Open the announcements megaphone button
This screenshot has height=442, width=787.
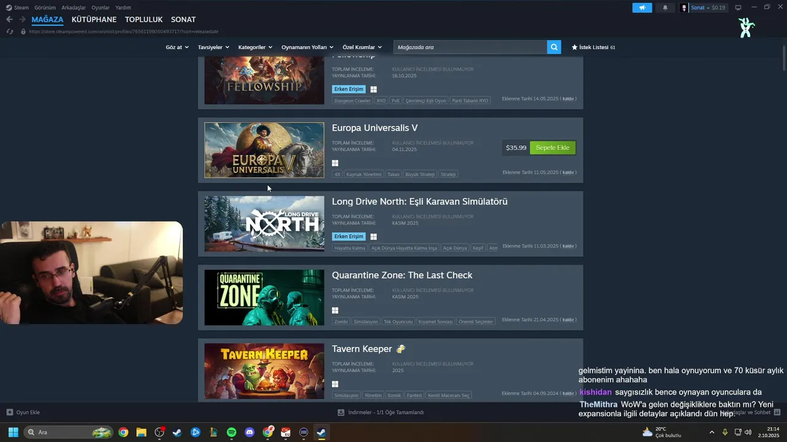[642, 7]
